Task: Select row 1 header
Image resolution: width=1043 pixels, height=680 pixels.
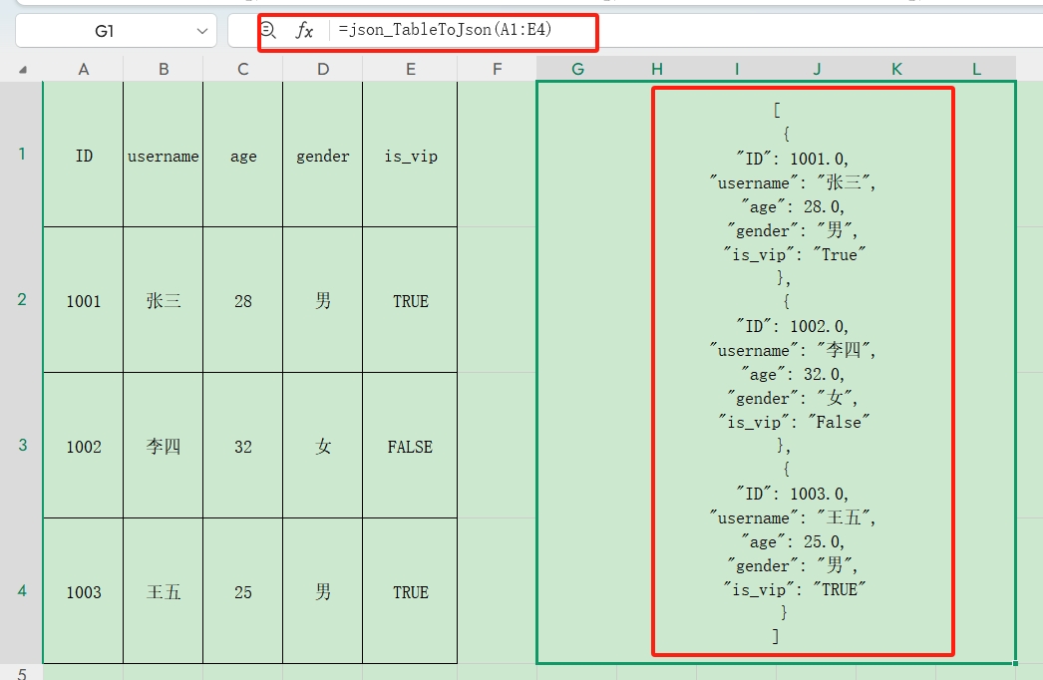Action: click(21, 155)
